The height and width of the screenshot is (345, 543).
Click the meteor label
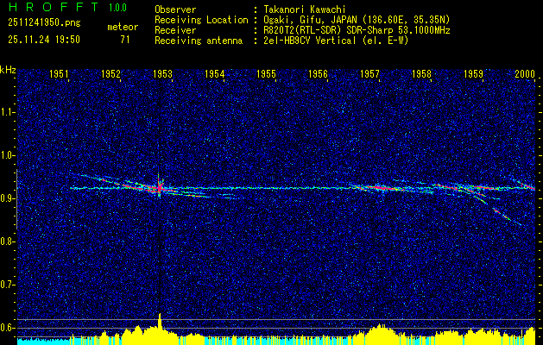[123, 27]
